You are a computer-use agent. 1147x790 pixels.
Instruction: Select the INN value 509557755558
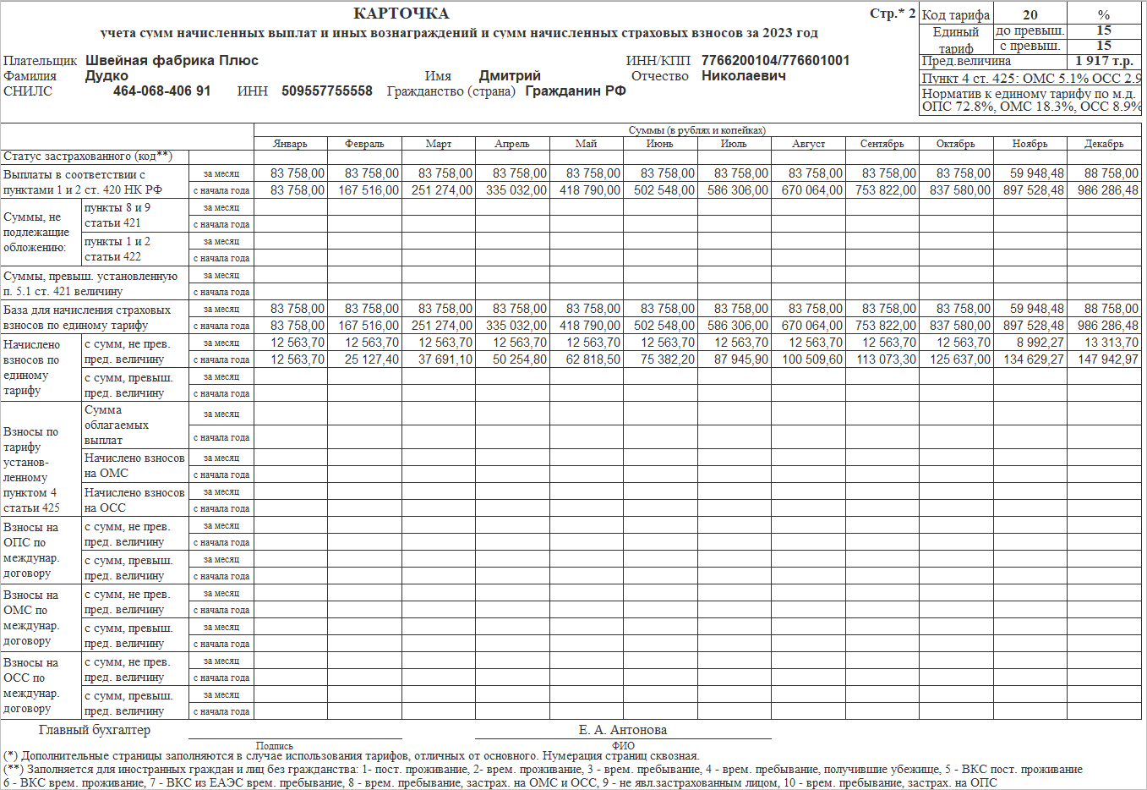point(327,91)
